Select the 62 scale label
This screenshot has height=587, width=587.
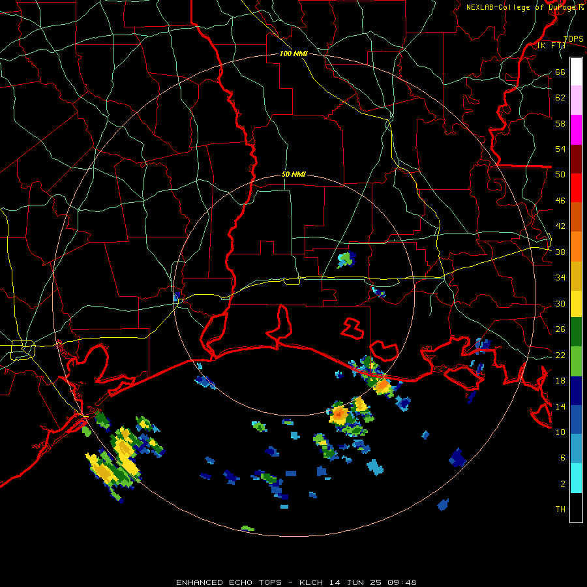(560, 98)
